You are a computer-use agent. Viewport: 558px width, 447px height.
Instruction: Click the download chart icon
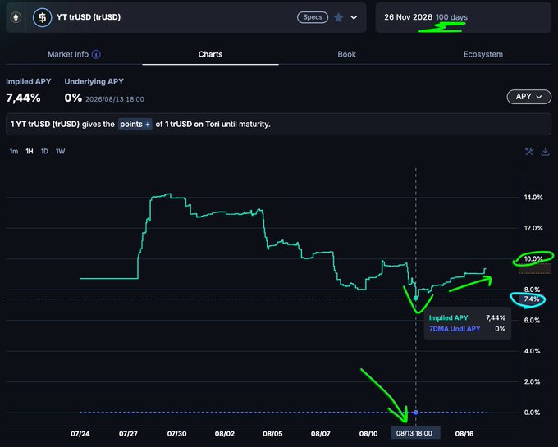(x=545, y=152)
